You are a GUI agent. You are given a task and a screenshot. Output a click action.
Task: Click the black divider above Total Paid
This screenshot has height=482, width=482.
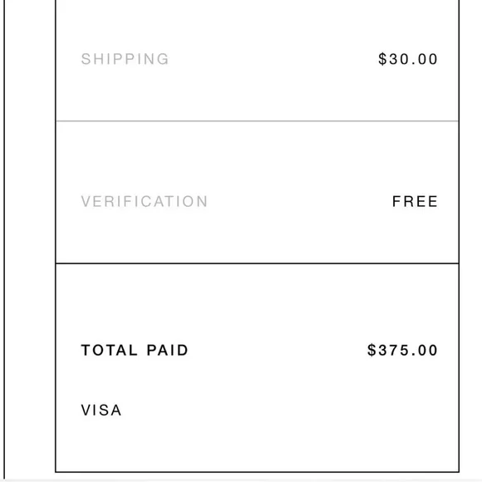(x=258, y=263)
